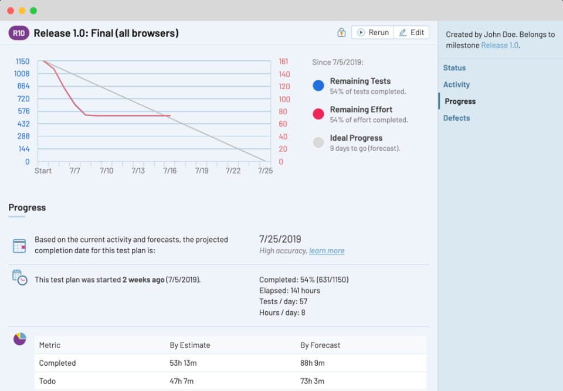Select the Progress section in the sidebar

tap(460, 101)
